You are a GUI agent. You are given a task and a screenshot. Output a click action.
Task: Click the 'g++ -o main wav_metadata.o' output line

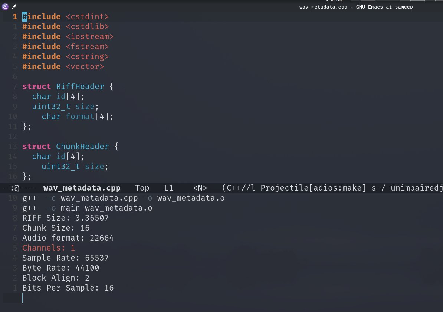click(87, 208)
